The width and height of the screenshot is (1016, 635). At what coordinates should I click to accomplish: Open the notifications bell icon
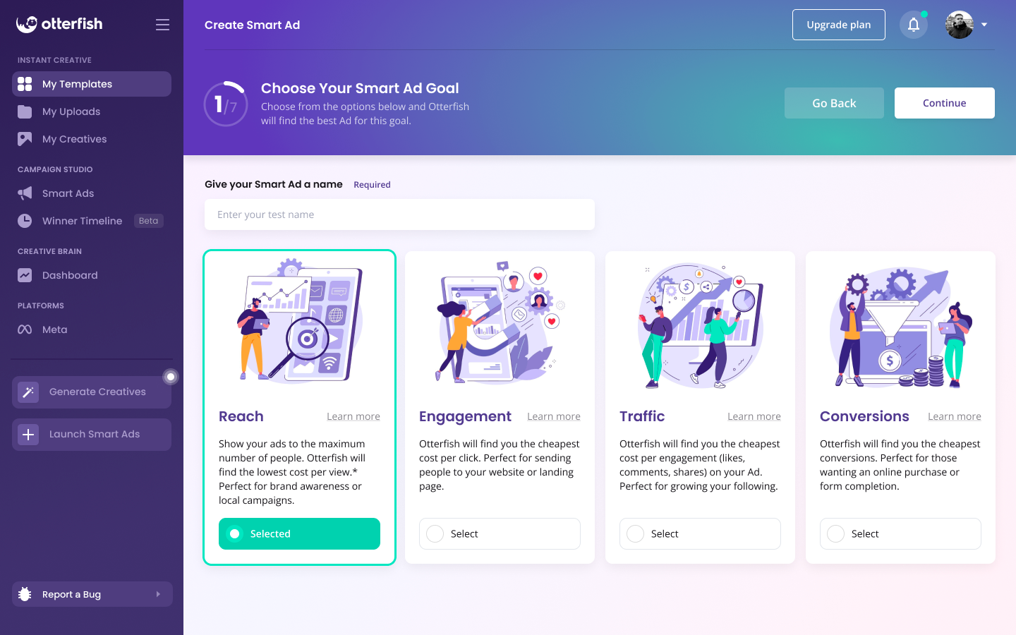point(913,25)
